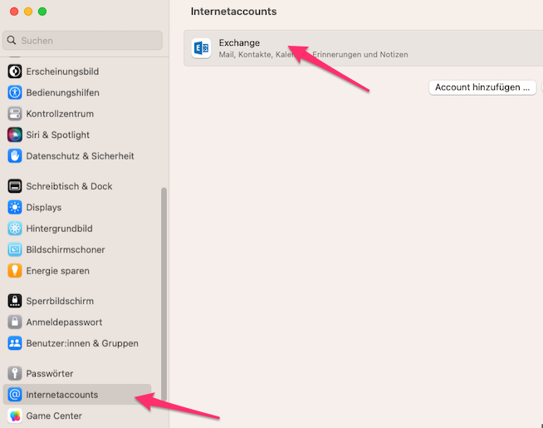The width and height of the screenshot is (543, 428).
Task: Open Datenschutz & Sicherheit hand icon
Action: pyautogui.click(x=14, y=155)
